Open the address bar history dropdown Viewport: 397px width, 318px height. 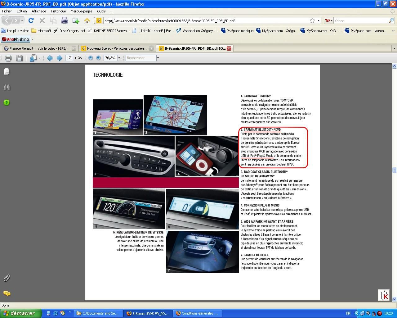(x=319, y=21)
